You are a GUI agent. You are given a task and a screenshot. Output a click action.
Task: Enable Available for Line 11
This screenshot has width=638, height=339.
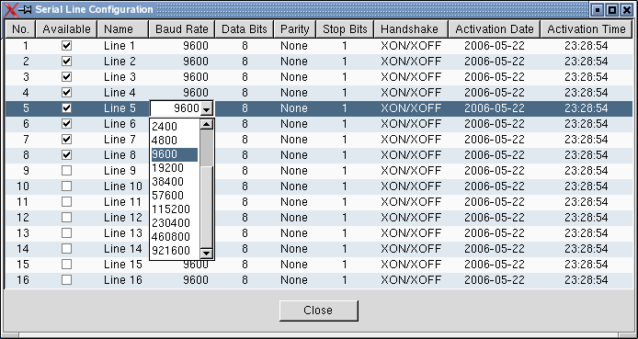coord(66,201)
